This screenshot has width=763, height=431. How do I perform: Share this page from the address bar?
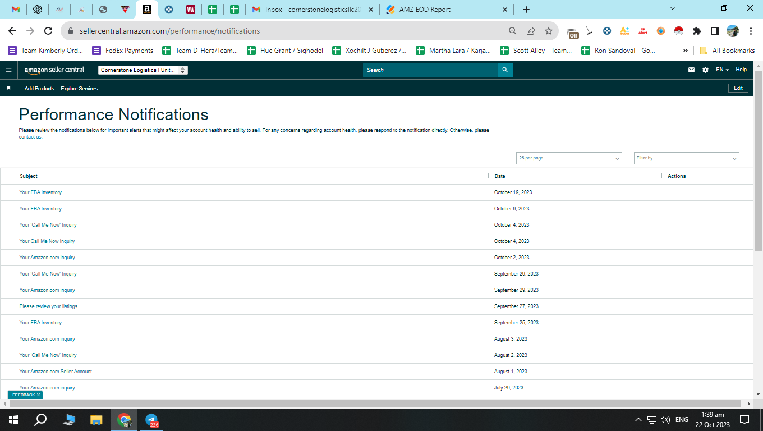pos(531,31)
